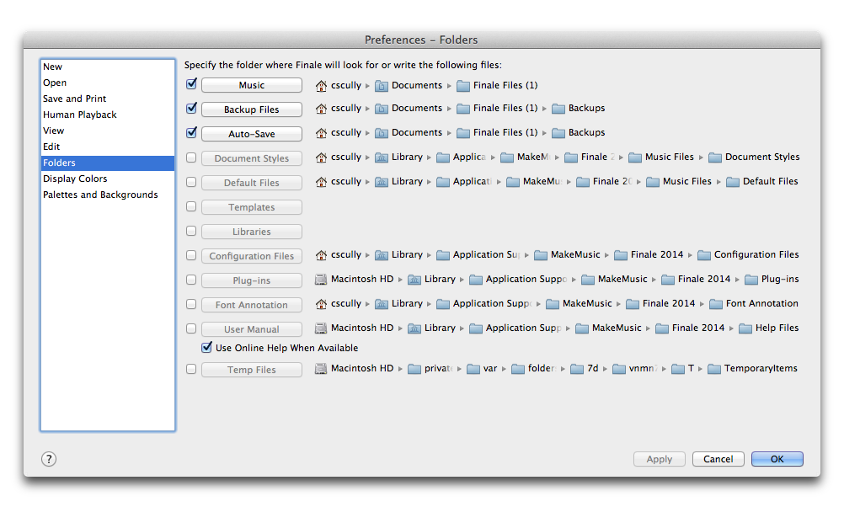
Task: Click OK to confirm preferences
Action: coord(776,459)
